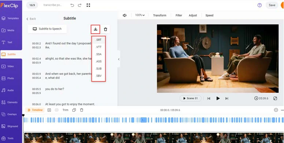
Task: Open the 16:9 aspect ratio selector
Action: tap(32, 5)
